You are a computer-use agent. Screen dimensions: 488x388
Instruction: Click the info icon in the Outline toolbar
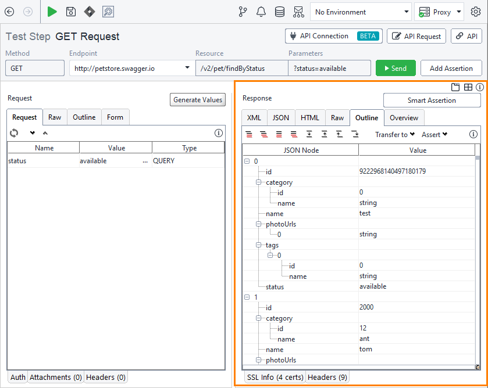coord(473,134)
